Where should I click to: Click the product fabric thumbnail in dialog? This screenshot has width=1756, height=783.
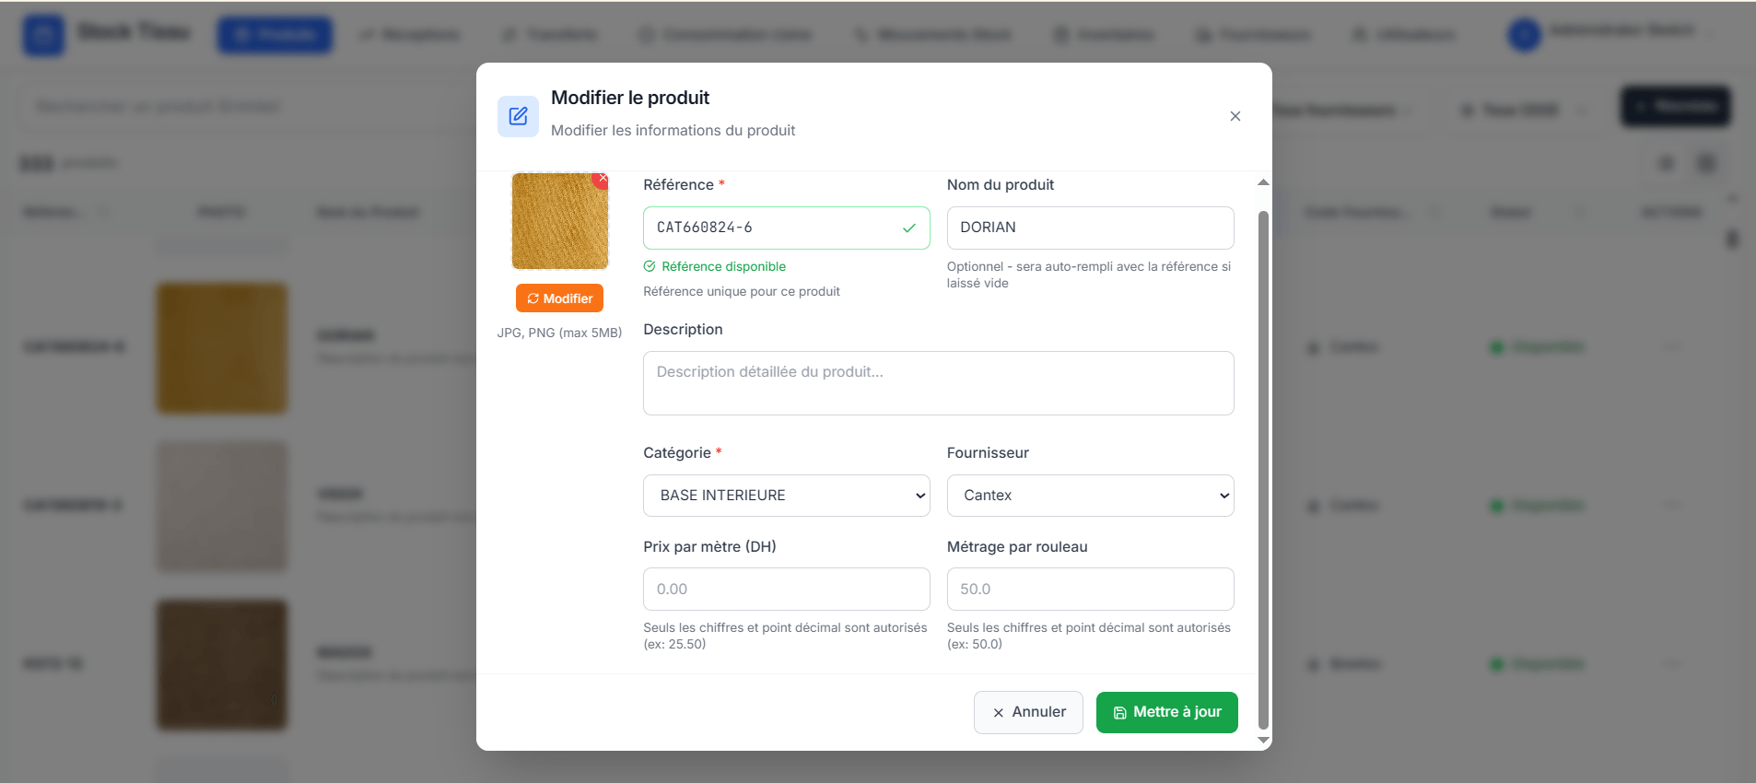pos(559,222)
